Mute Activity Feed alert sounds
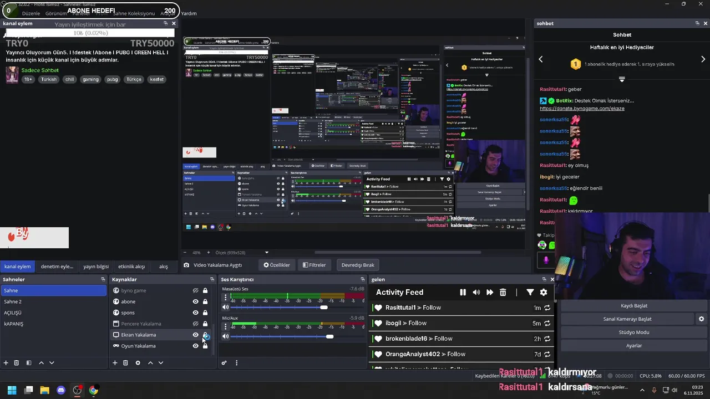 click(476, 293)
